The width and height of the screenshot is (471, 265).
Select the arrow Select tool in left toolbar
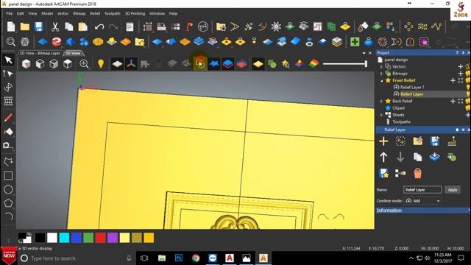tap(8, 60)
